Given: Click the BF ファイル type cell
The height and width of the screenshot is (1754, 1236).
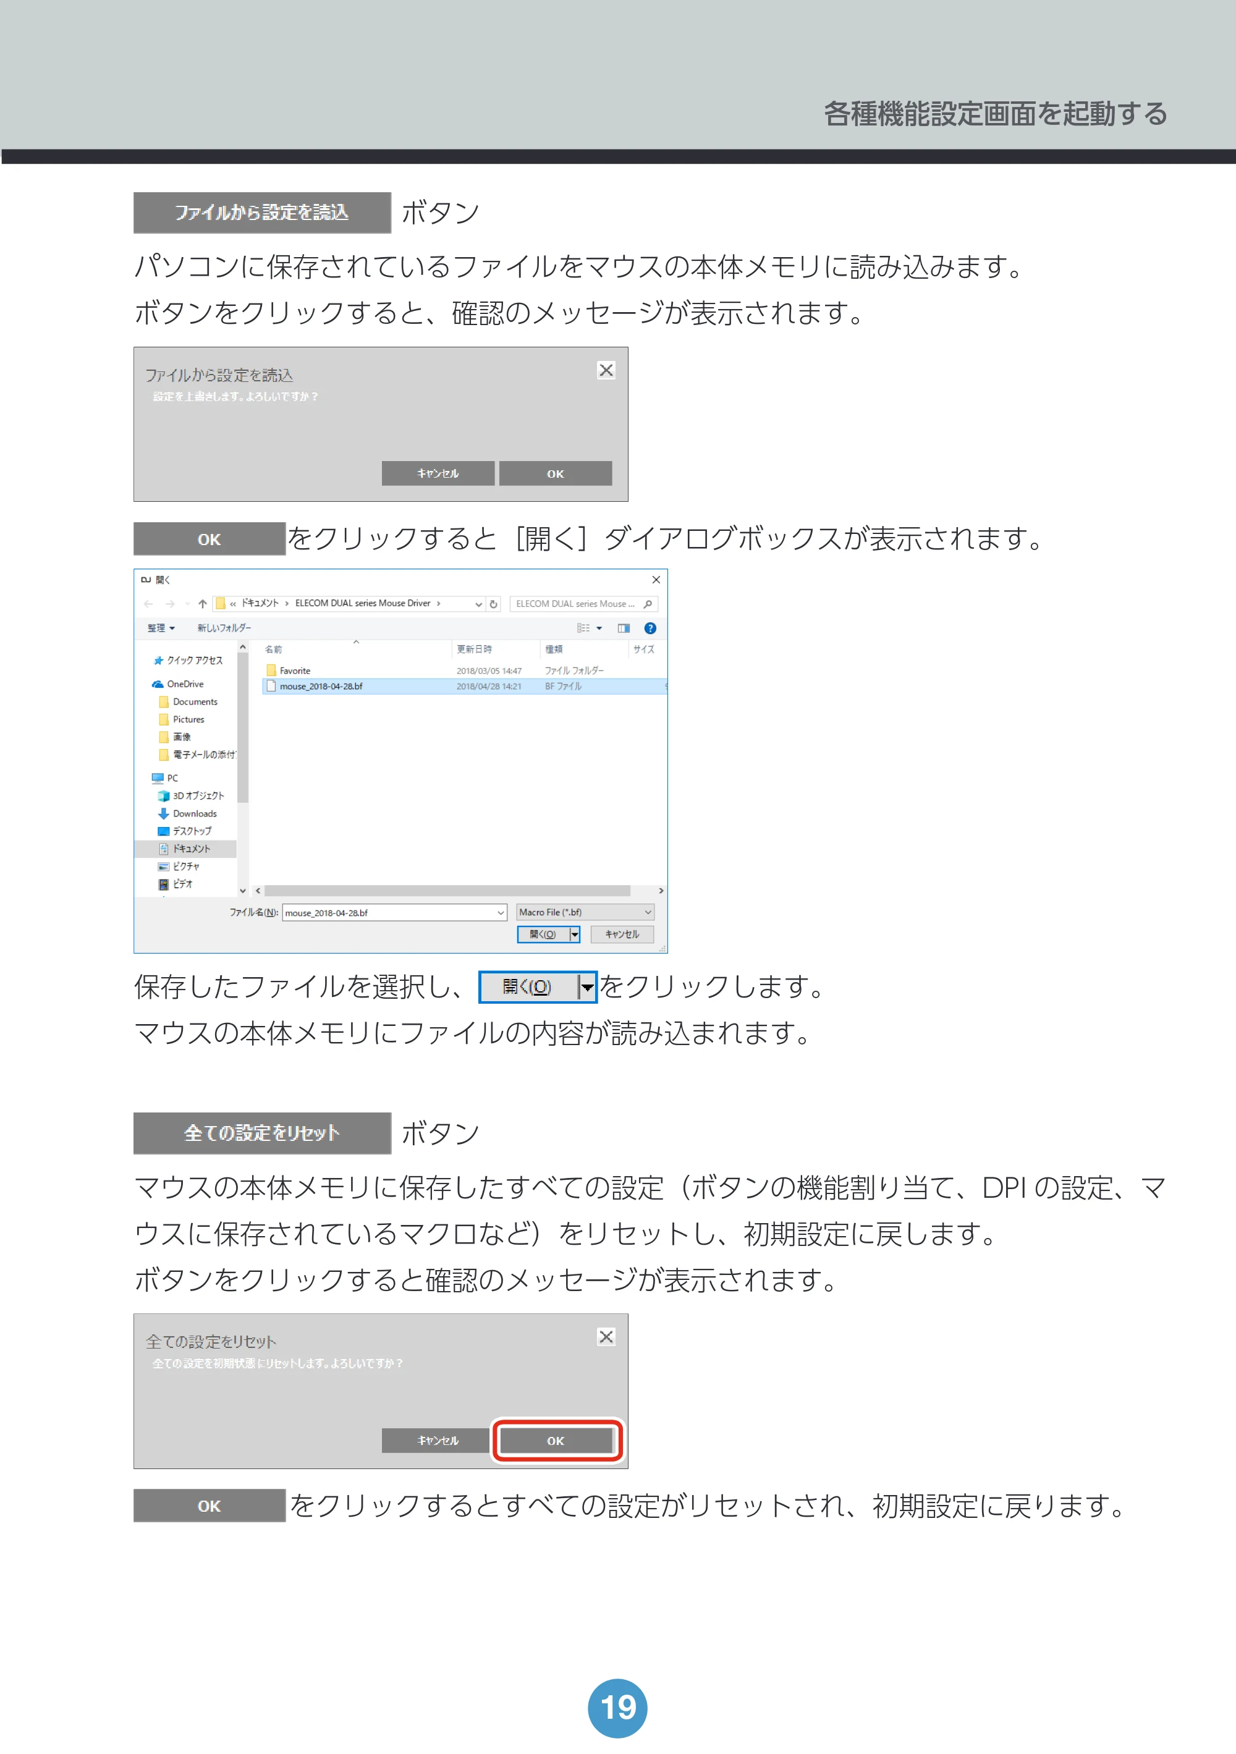Looking at the screenshot, I should [x=563, y=686].
